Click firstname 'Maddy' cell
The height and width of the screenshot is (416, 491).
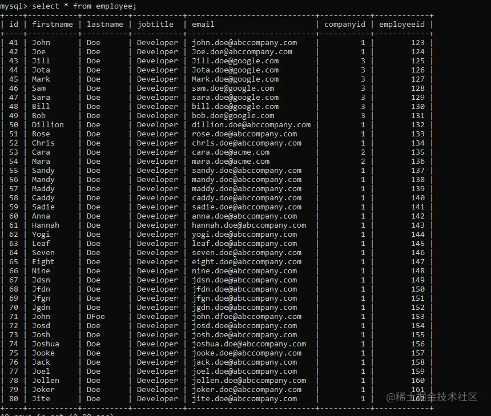(x=43, y=188)
